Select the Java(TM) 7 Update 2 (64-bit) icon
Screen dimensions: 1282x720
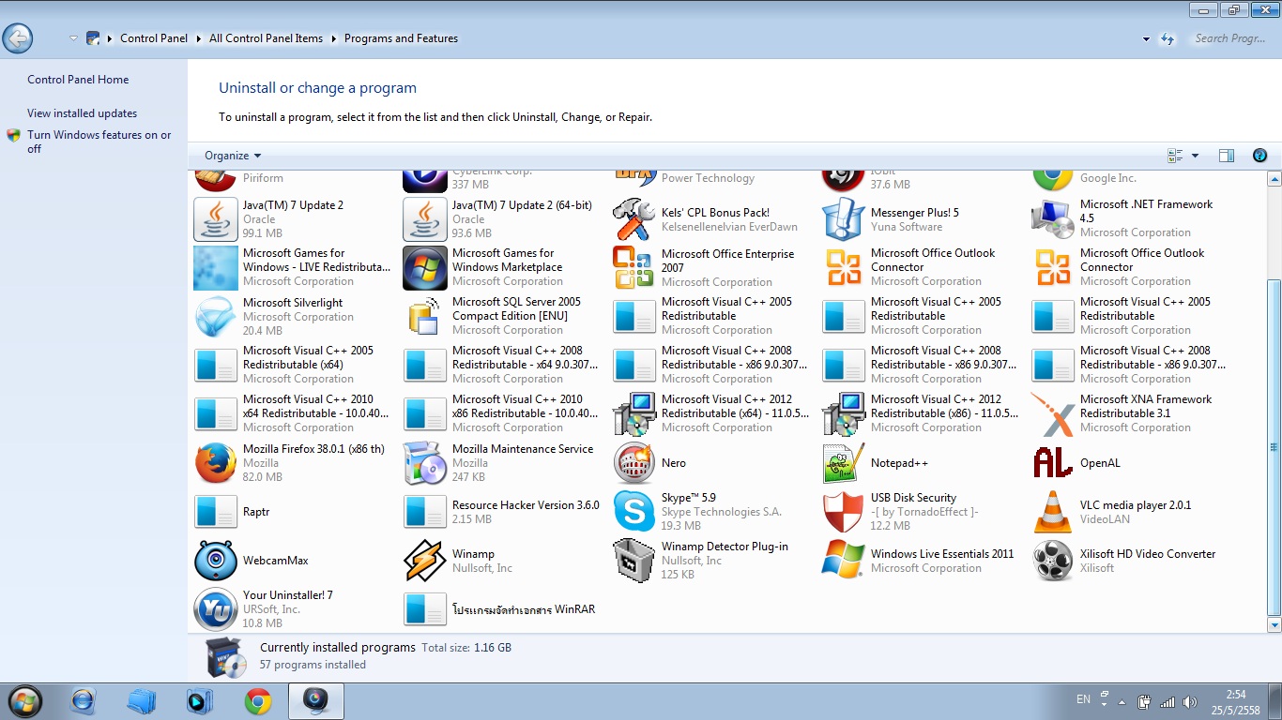tap(425, 219)
